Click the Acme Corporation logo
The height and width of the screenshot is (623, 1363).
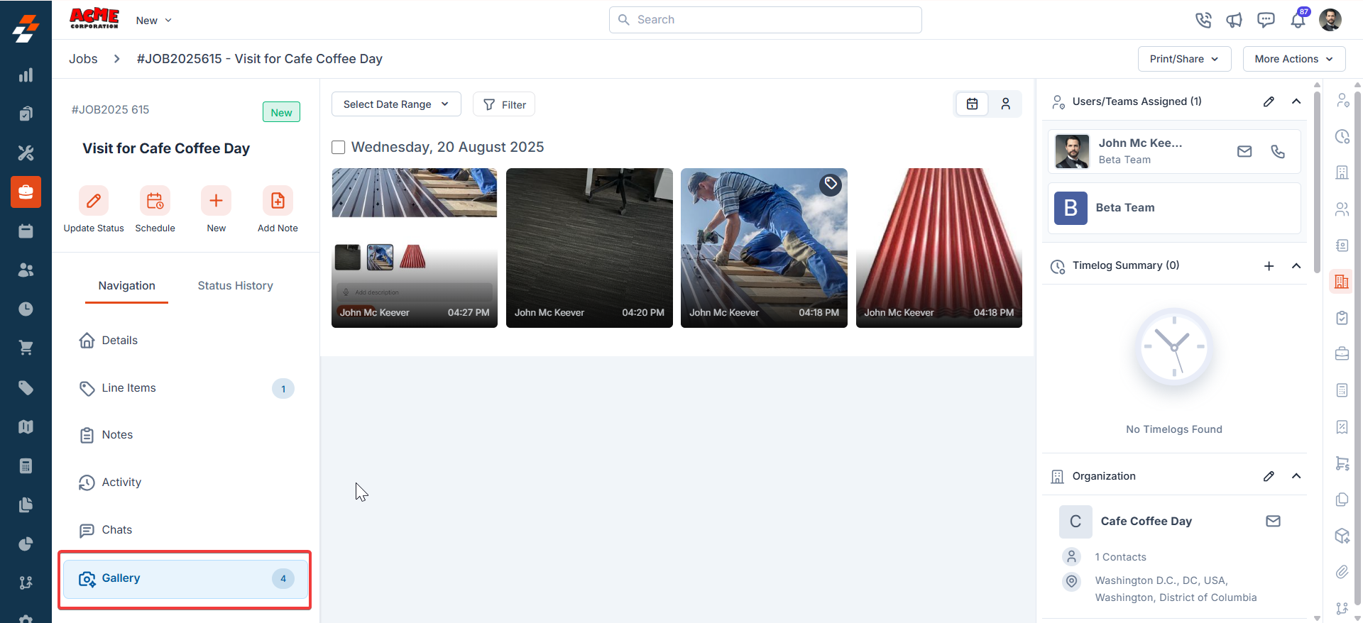94,18
